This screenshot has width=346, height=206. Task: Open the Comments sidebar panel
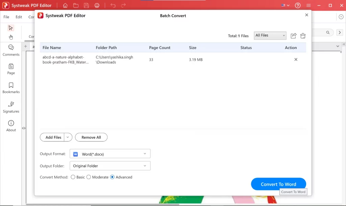pyautogui.click(x=11, y=50)
